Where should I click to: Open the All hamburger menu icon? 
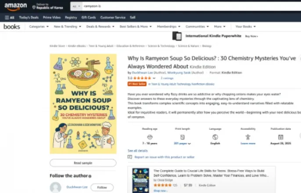[x=7, y=18]
